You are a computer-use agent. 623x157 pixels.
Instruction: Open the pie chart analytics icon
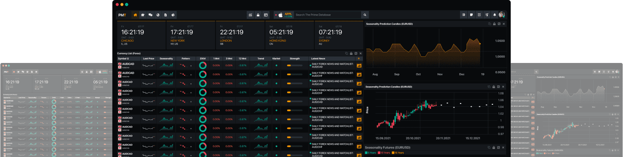coord(173,15)
